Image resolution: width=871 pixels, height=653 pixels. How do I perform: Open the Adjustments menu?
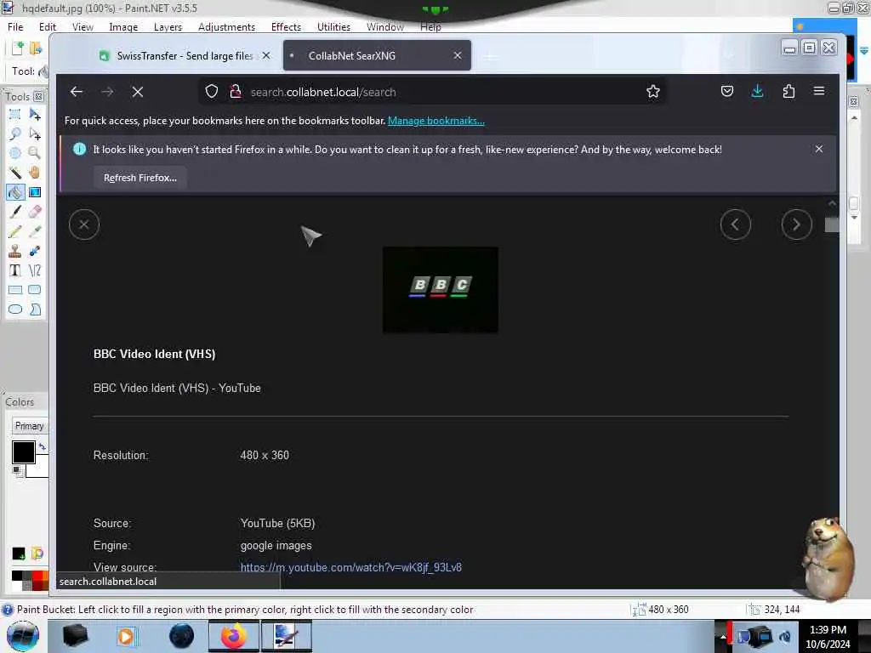[x=226, y=26]
